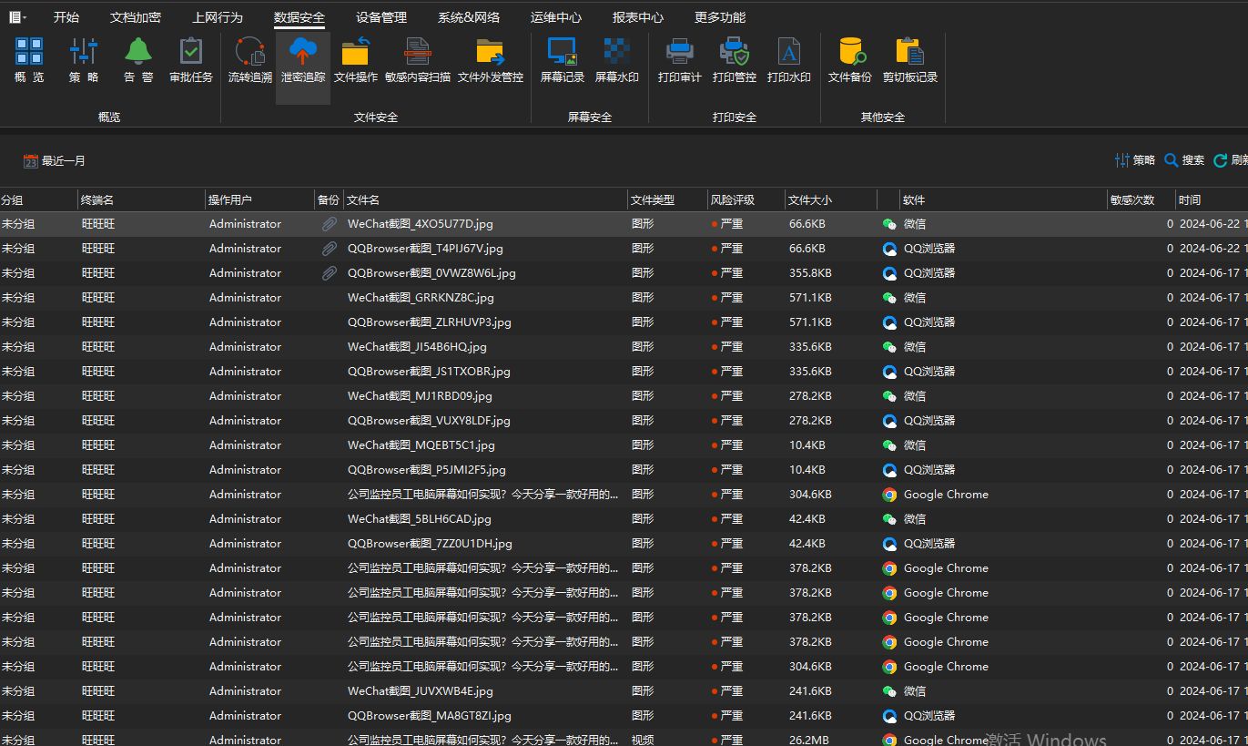Click backup paperclip for QQBrowser截图_T4PIJ67V.jpg
This screenshot has height=746, width=1248.
330,249
